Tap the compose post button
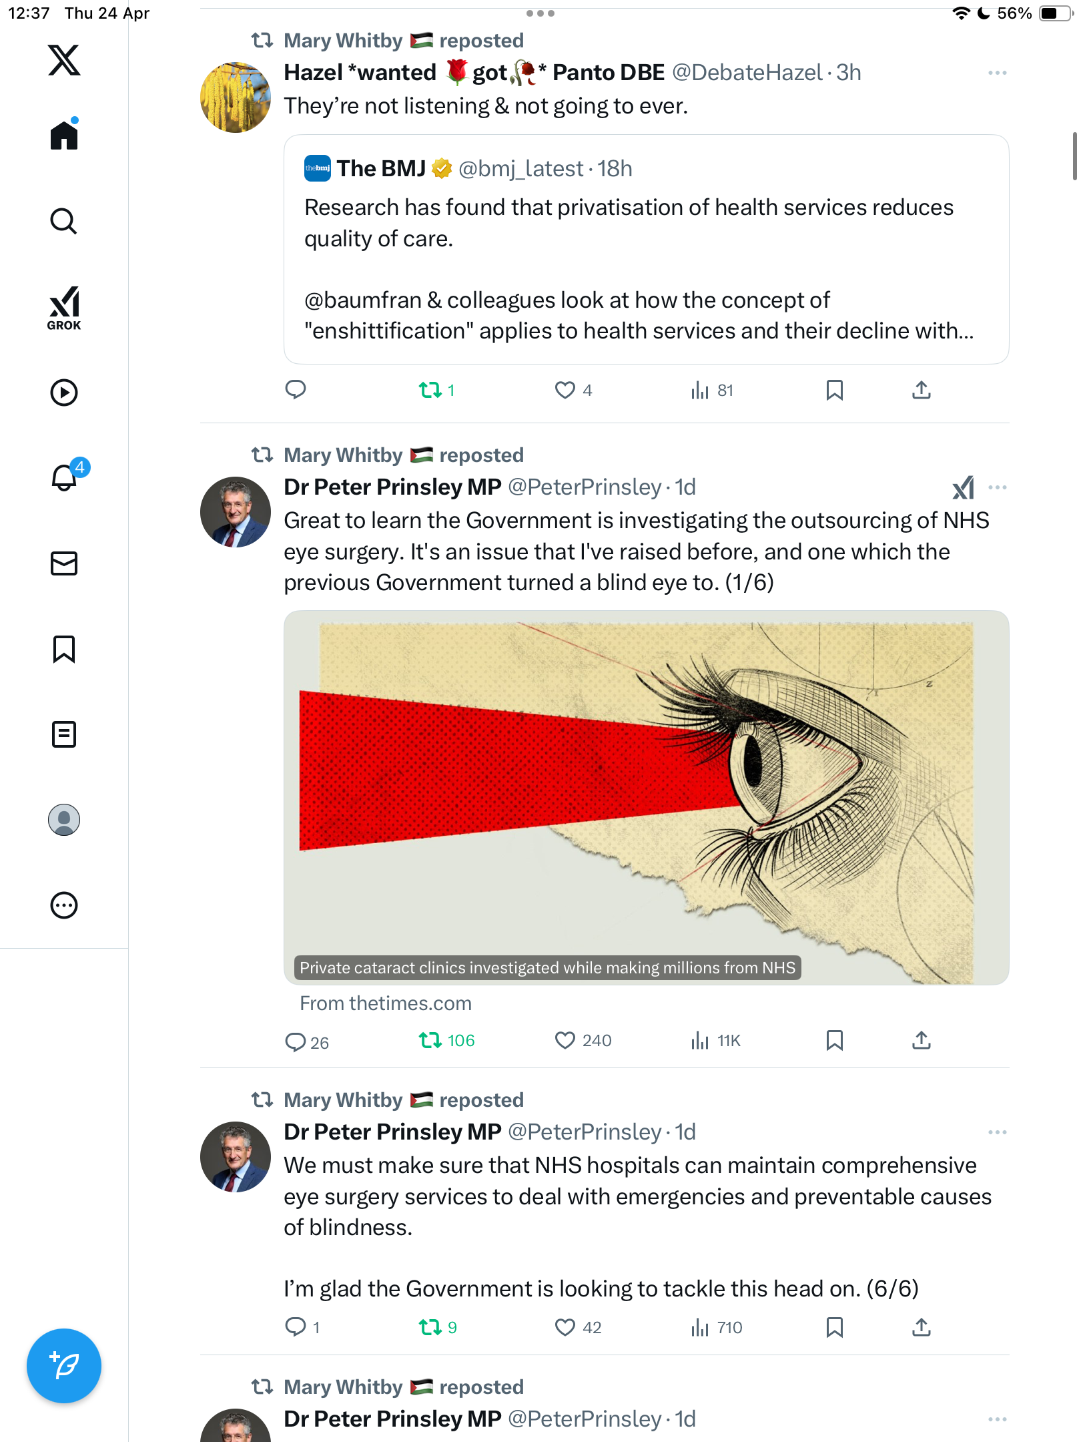1081x1442 pixels. 64,1366
